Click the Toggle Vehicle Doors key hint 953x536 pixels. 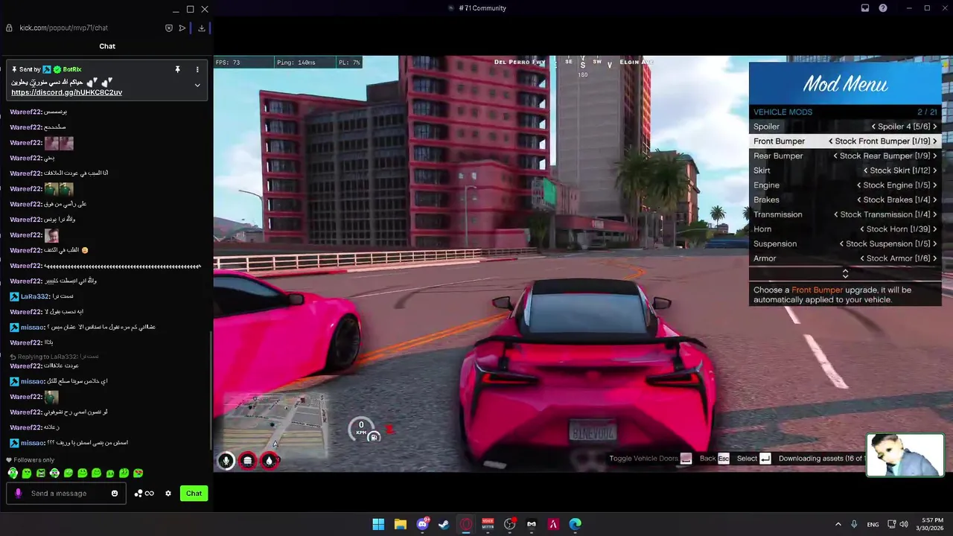650,459
